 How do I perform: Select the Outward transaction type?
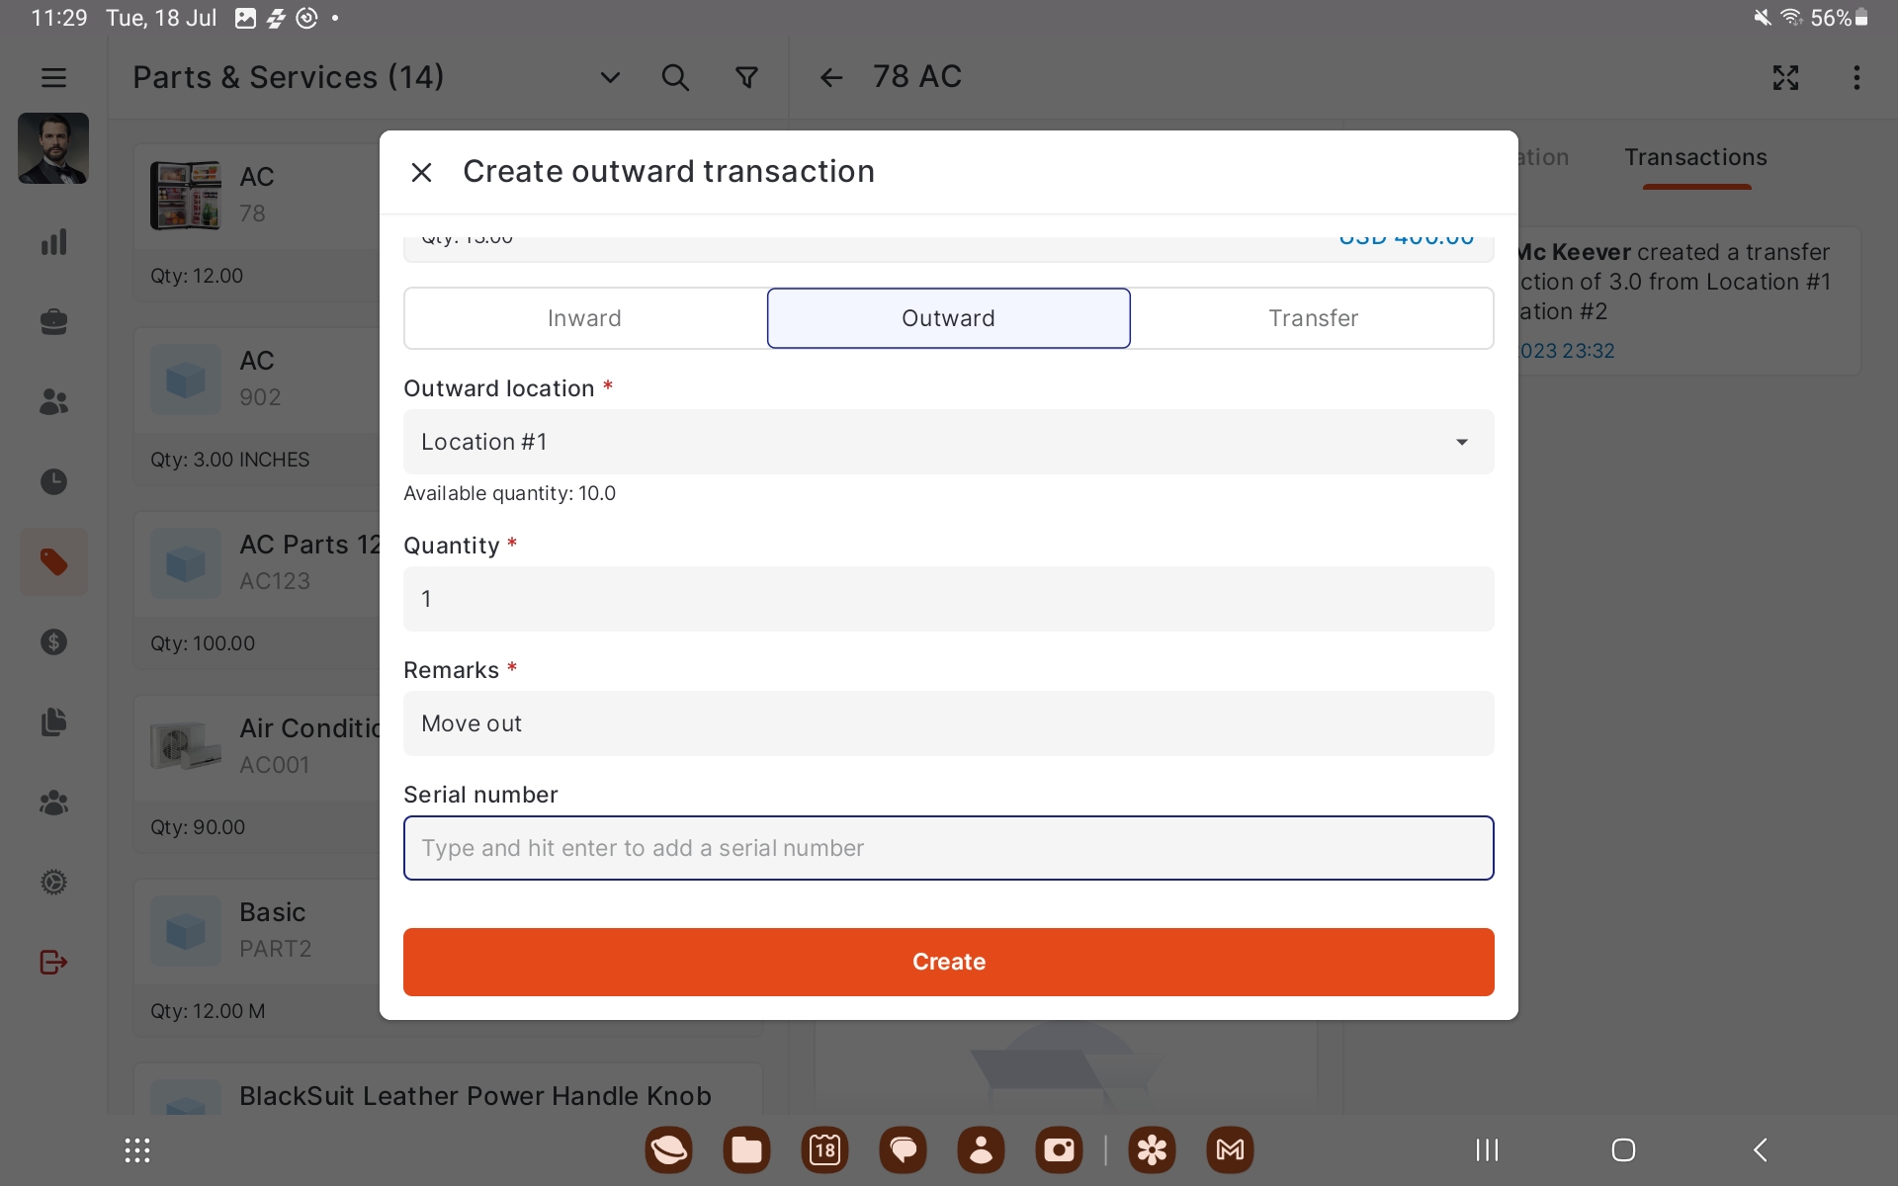948,318
